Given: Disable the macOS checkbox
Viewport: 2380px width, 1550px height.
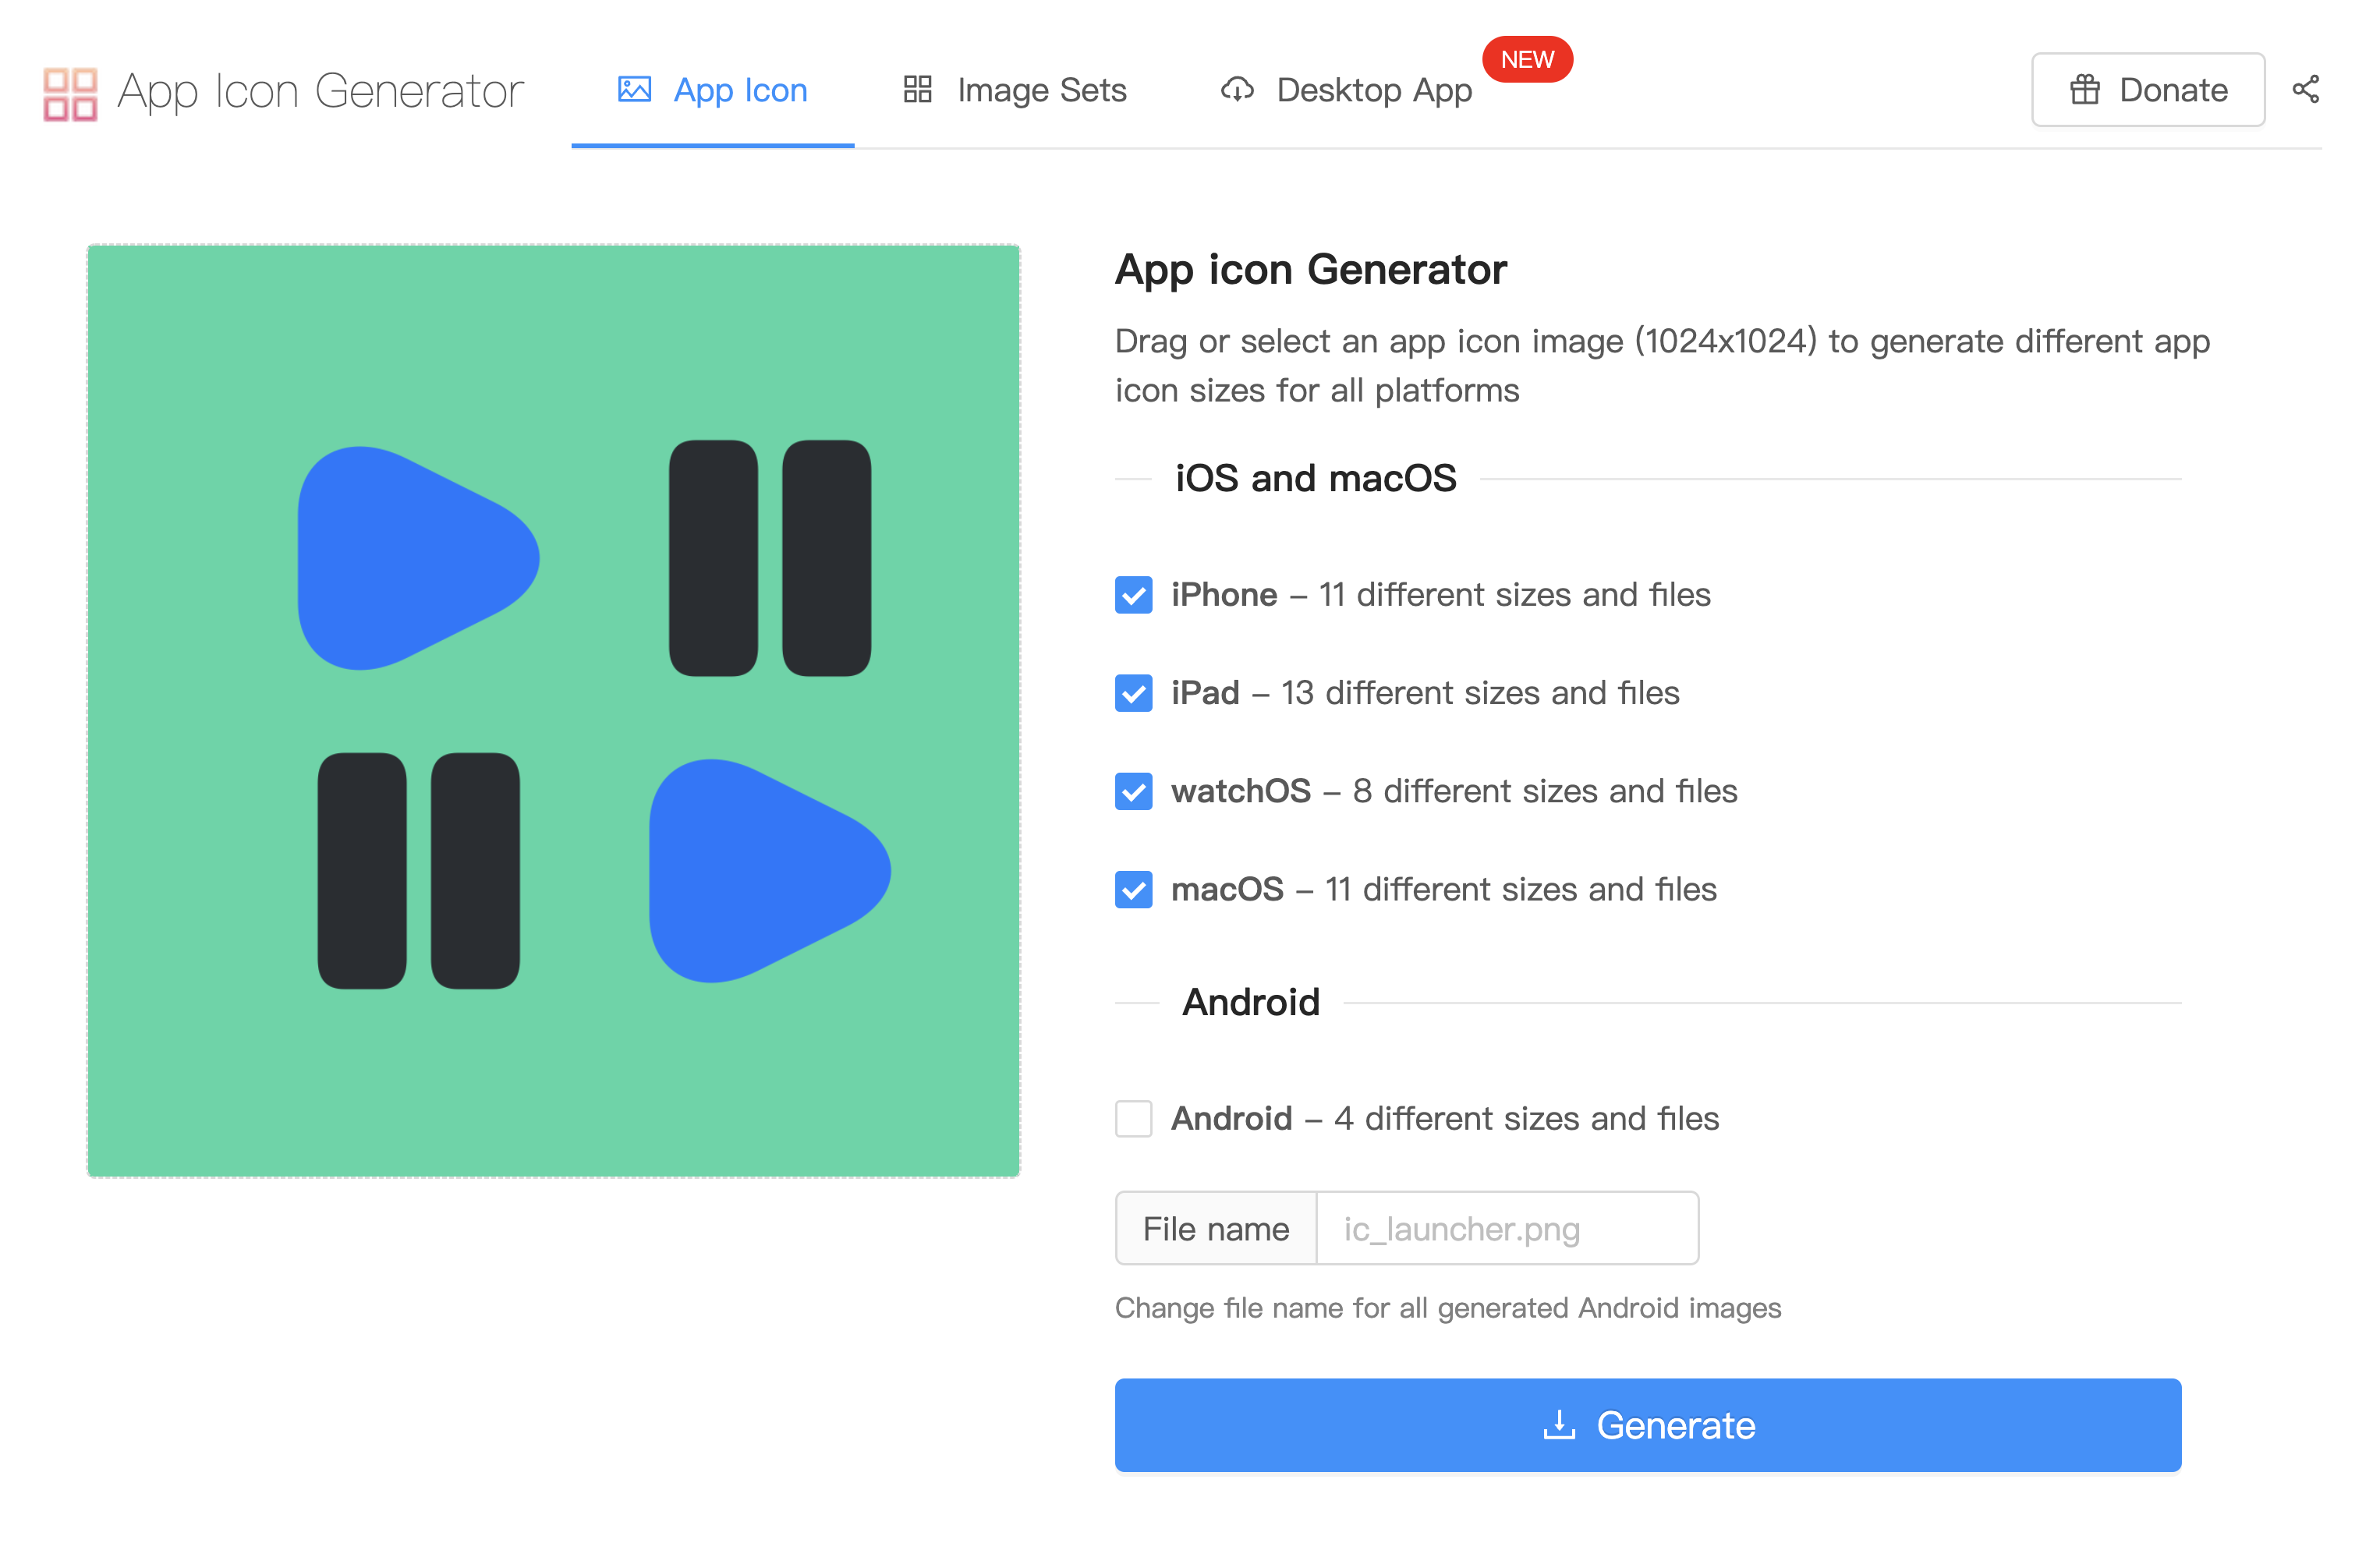Looking at the screenshot, I should (1133, 889).
